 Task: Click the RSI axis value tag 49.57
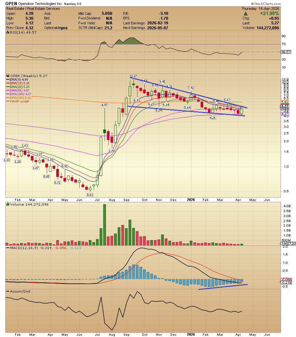click(x=286, y=52)
